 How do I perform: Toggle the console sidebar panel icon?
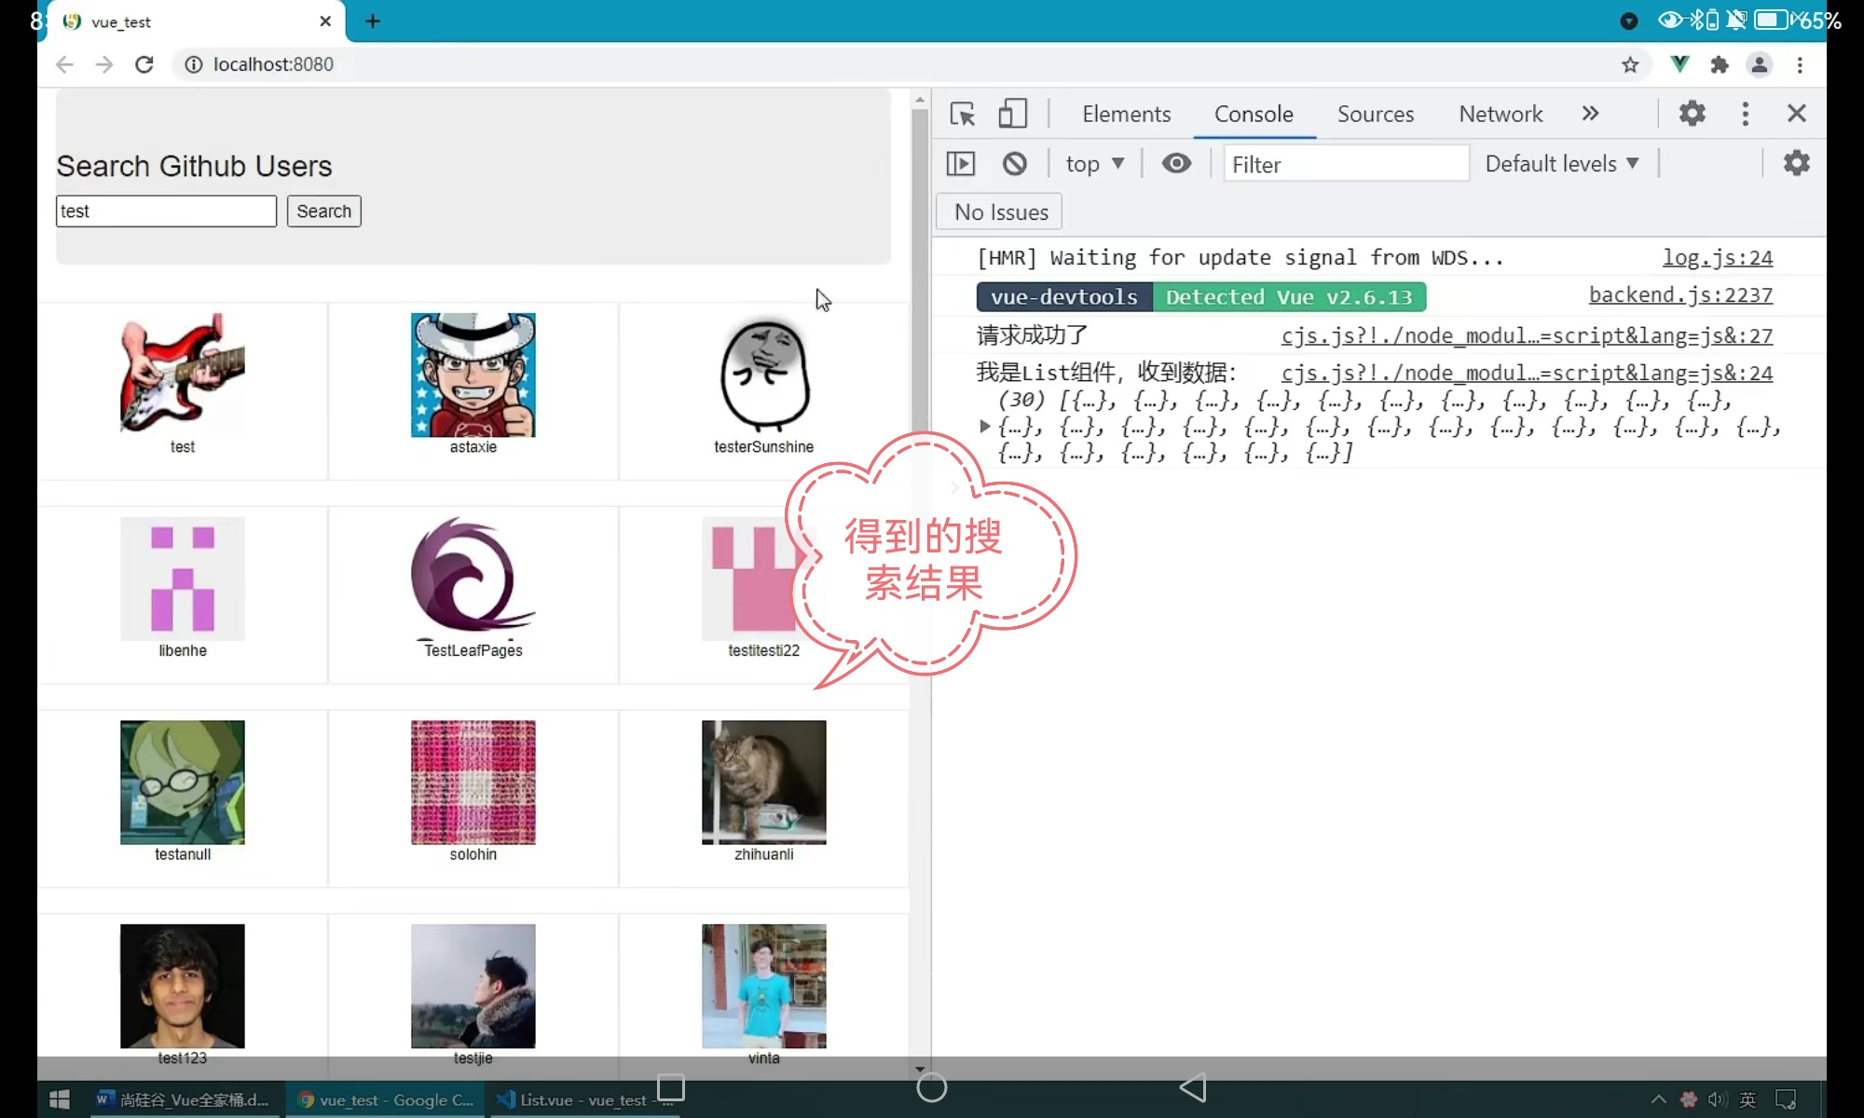click(960, 164)
